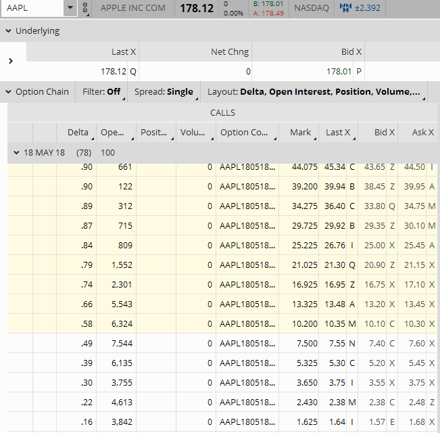The height and width of the screenshot is (433, 440).
Task: Select the delta value .49
Action: (x=87, y=344)
